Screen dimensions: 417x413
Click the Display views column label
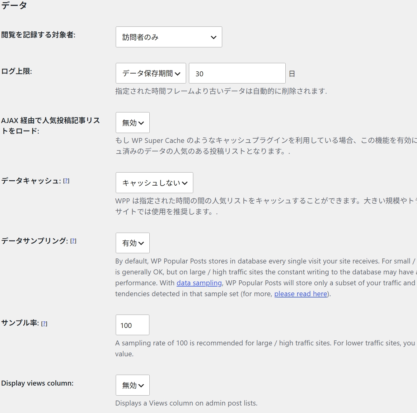(37, 383)
